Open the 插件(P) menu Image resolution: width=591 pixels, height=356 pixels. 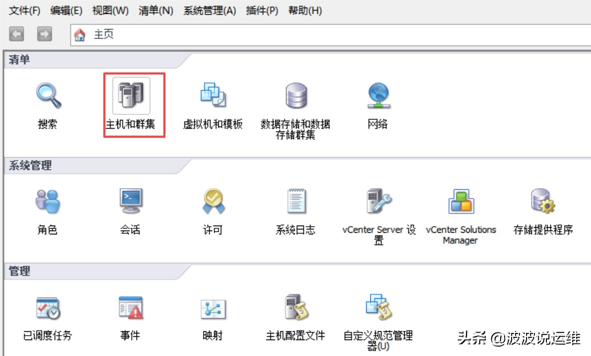pos(262,10)
